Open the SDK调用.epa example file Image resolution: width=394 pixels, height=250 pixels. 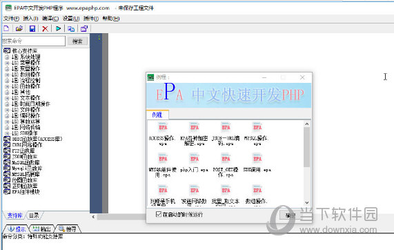click(x=257, y=163)
